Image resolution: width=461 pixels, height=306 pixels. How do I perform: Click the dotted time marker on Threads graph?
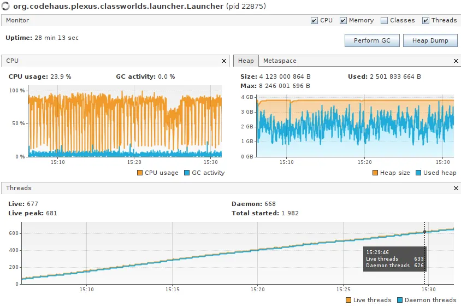[x=424, y=253]
